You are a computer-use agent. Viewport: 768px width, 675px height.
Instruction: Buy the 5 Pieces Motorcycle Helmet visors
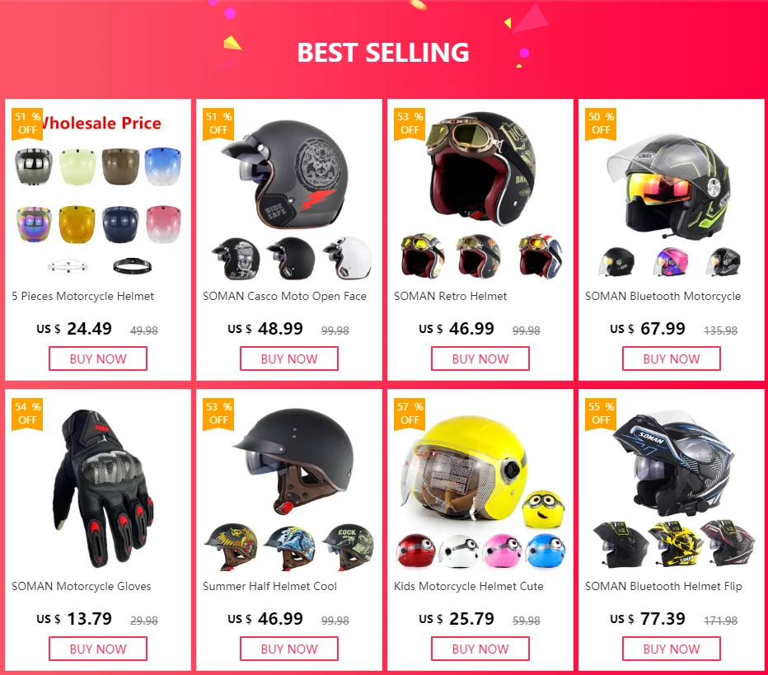(98, 359)
